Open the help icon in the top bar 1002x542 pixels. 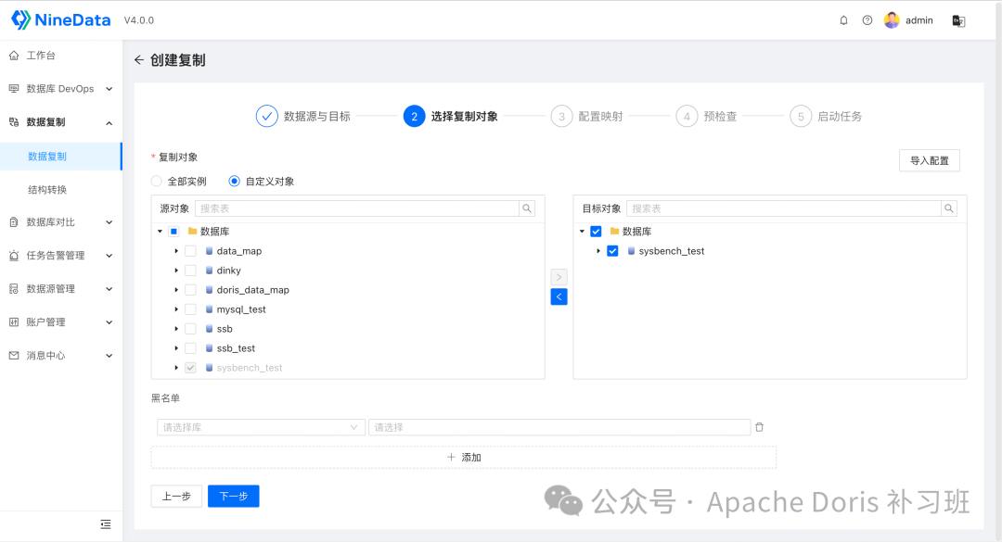(x=866, y=19)
